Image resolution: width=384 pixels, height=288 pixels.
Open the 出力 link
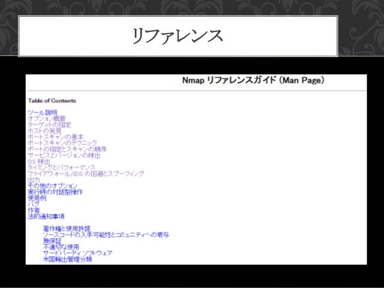(x=34, y=180)
